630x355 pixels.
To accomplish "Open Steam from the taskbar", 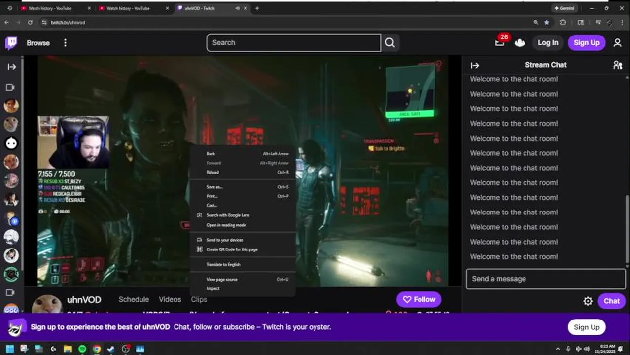I will pyautogui.click(x=111, y=349).
